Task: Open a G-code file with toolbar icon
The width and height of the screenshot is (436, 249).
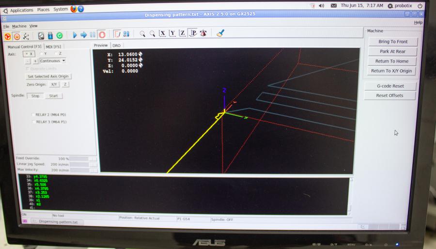Action: [x=41, y=35]
